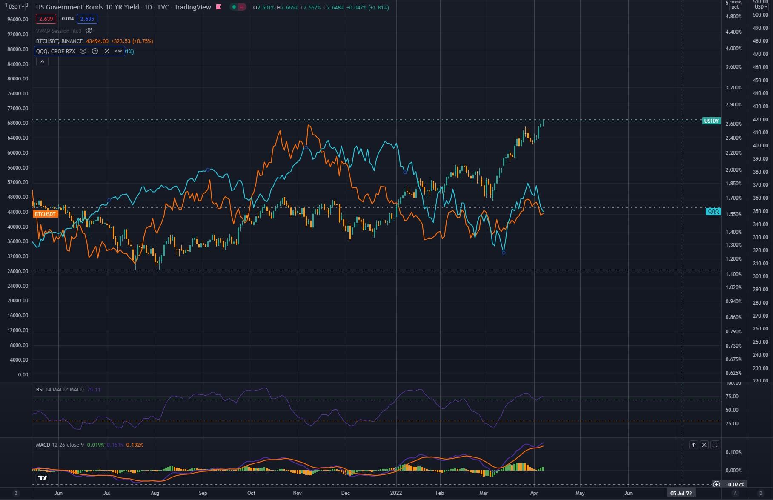
Task: Delete the MACD pane via its X icon
Action: pyautogui.click(x=704, y=445)
